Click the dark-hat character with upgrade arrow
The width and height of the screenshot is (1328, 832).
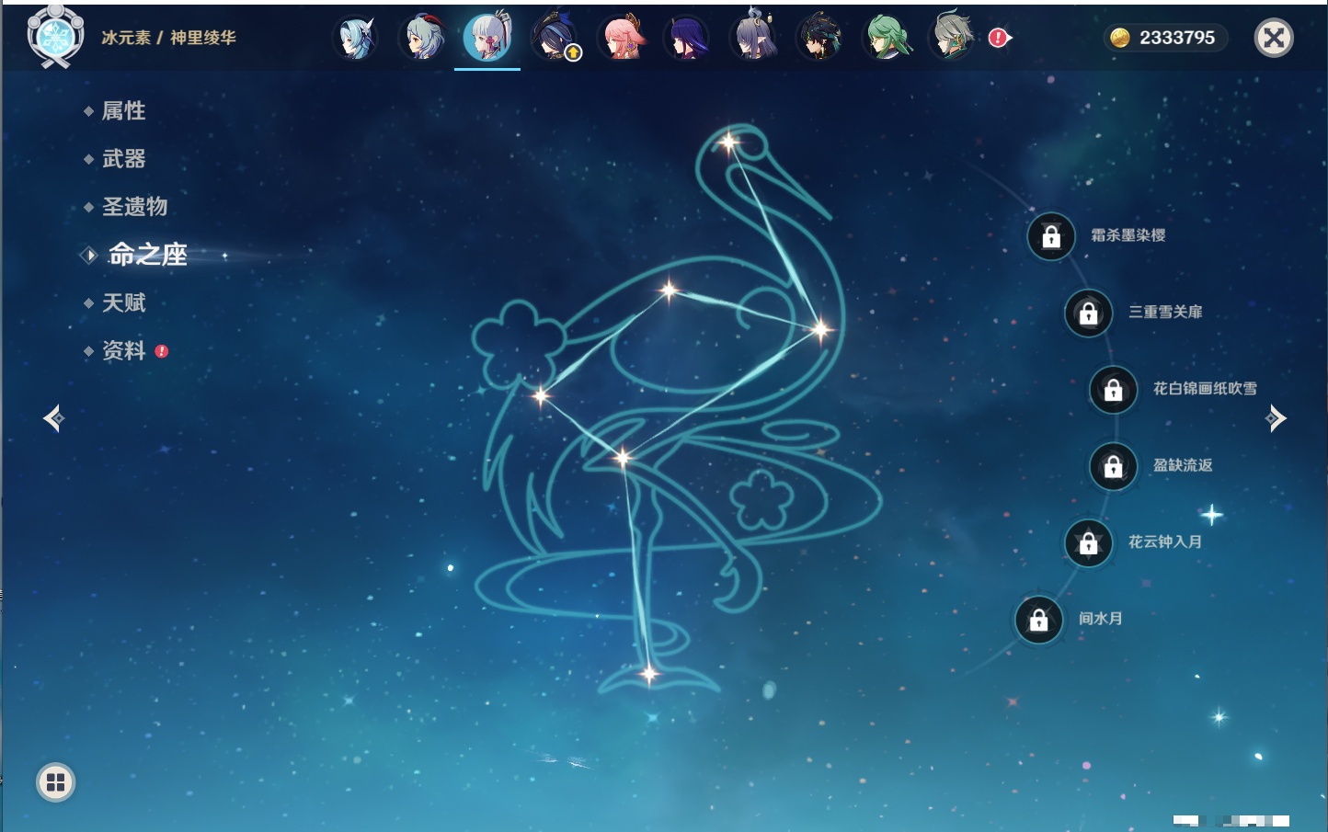[x=555, y=39]
